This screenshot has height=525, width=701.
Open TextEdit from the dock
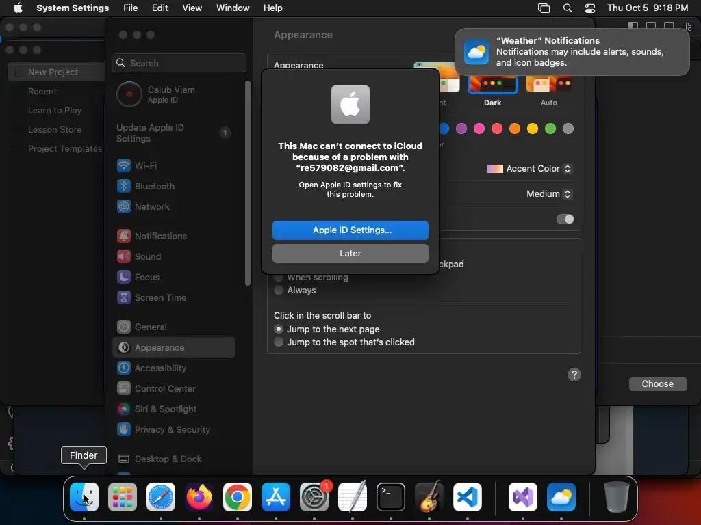point(353,496)
